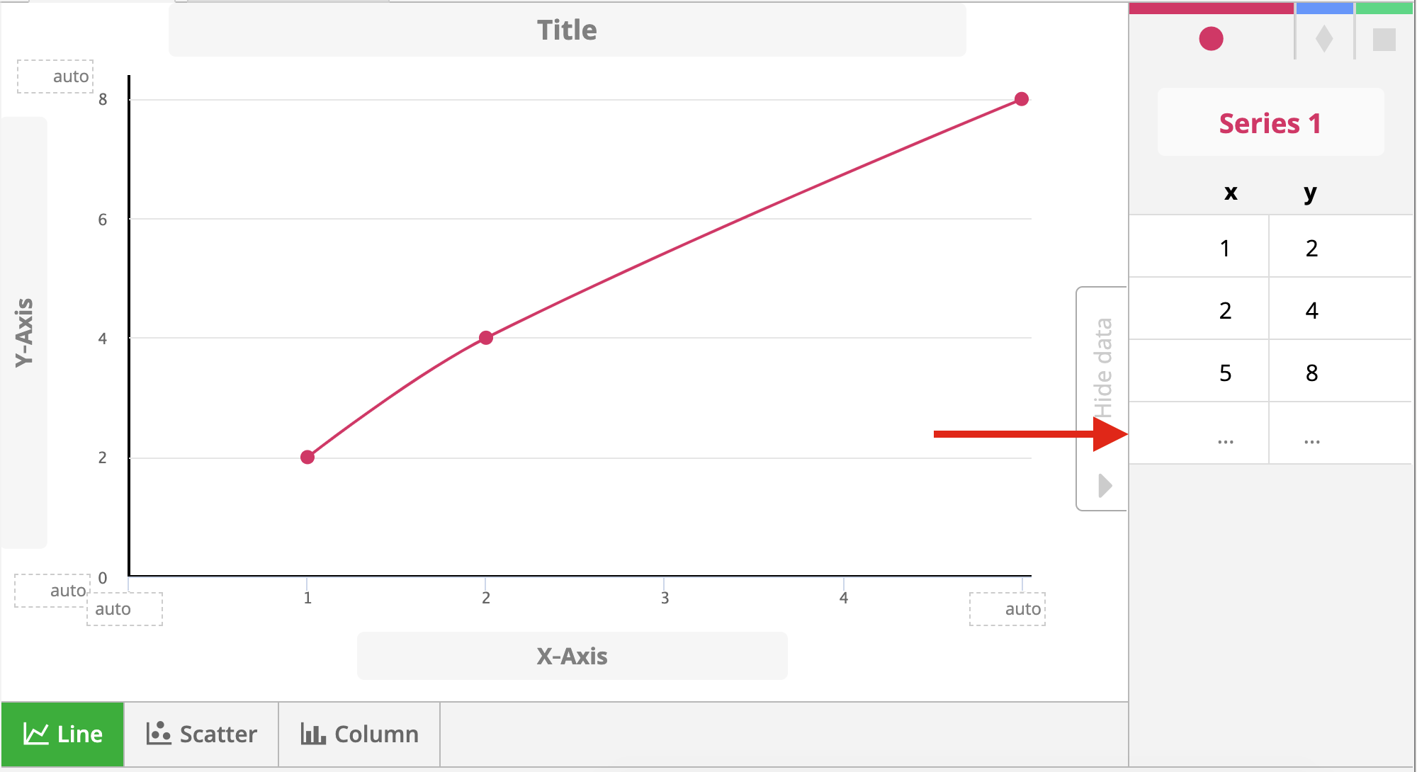Select the blue diamond series marker
The height and width of the screenshot is (772, 1417).
point(1323,39)
